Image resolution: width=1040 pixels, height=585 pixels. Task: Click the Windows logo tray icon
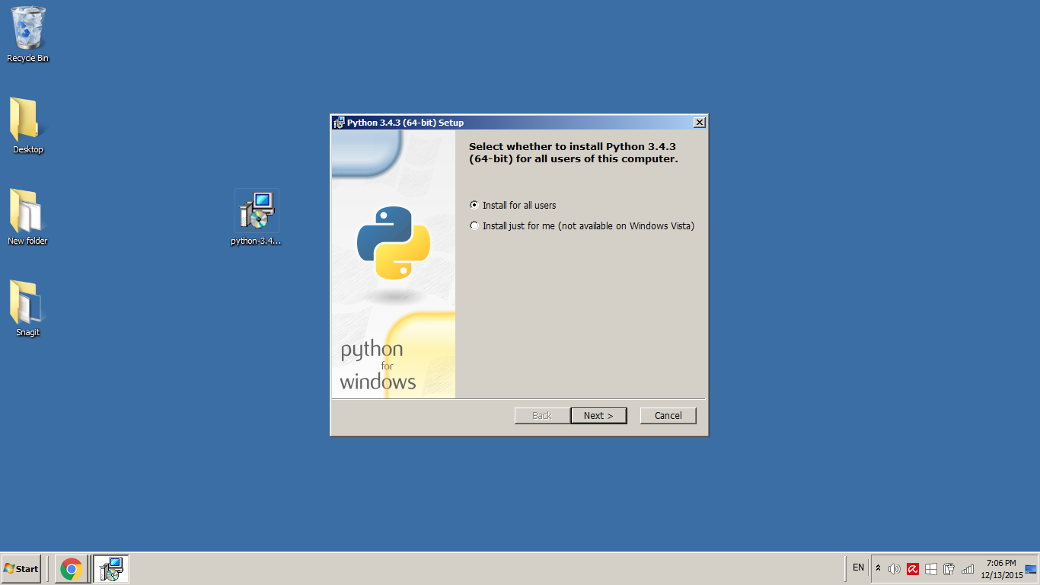[x=931, y=569]
